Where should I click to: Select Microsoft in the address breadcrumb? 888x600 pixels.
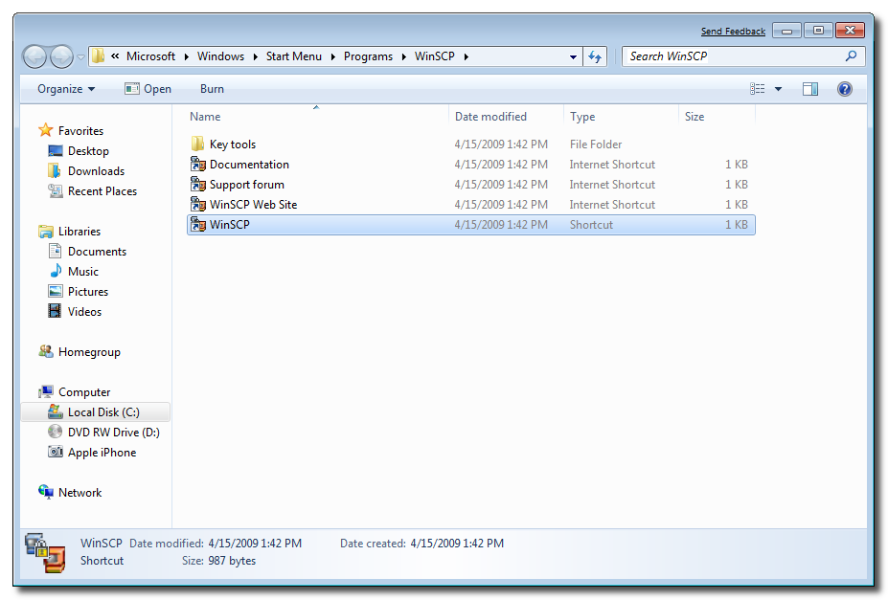(x=150, y=56)
